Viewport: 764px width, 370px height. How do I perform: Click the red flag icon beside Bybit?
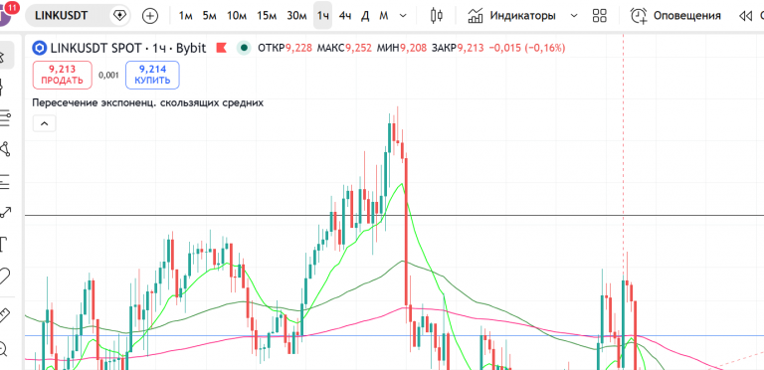221,48
